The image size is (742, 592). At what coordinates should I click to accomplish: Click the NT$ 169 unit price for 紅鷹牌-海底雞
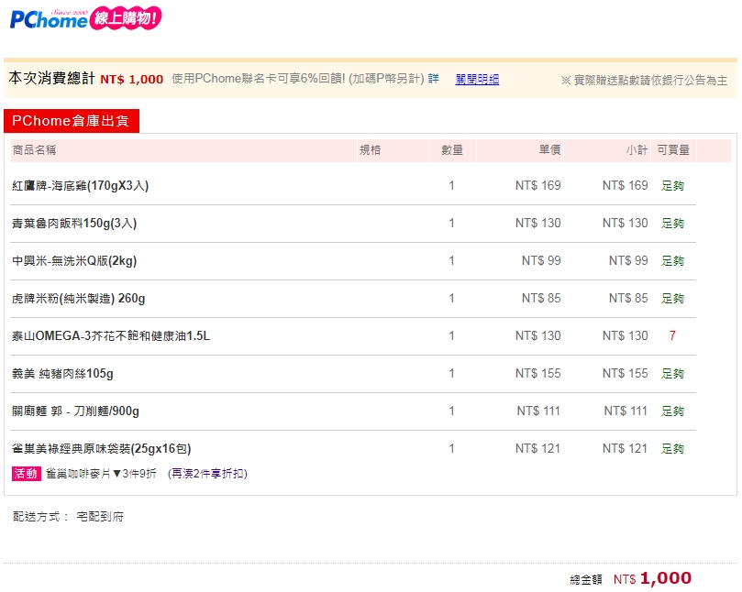click(538, 185)
